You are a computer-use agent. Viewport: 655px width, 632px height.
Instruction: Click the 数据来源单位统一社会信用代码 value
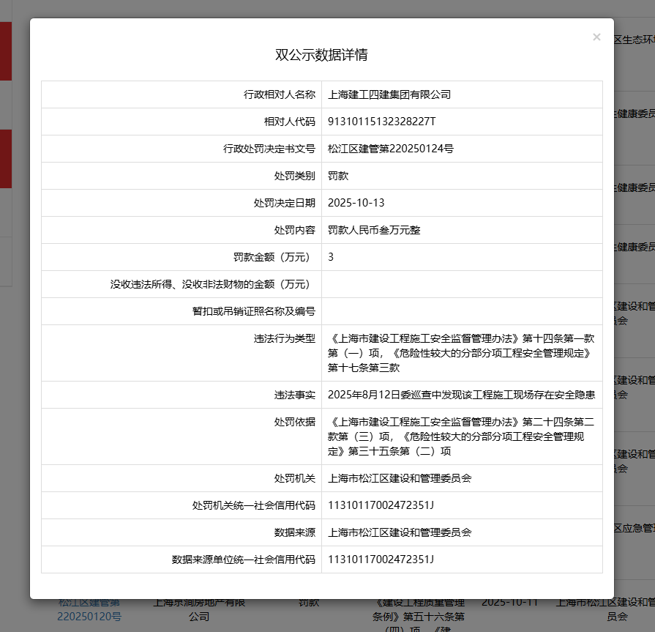[381, 559]
